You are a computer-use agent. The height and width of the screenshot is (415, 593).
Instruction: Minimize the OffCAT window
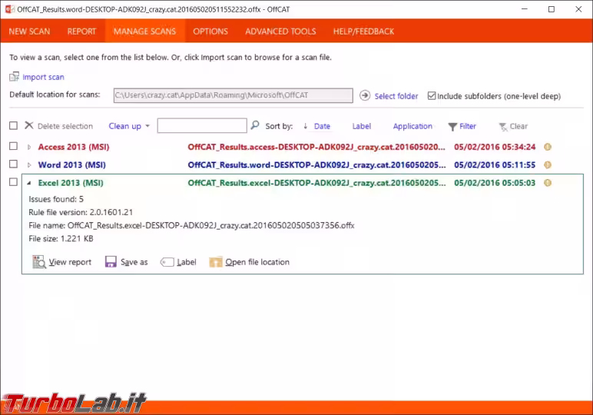524,9
